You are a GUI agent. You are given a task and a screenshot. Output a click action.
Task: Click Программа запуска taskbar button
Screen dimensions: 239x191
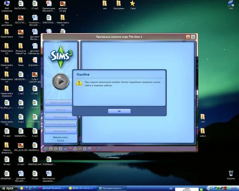112,188
